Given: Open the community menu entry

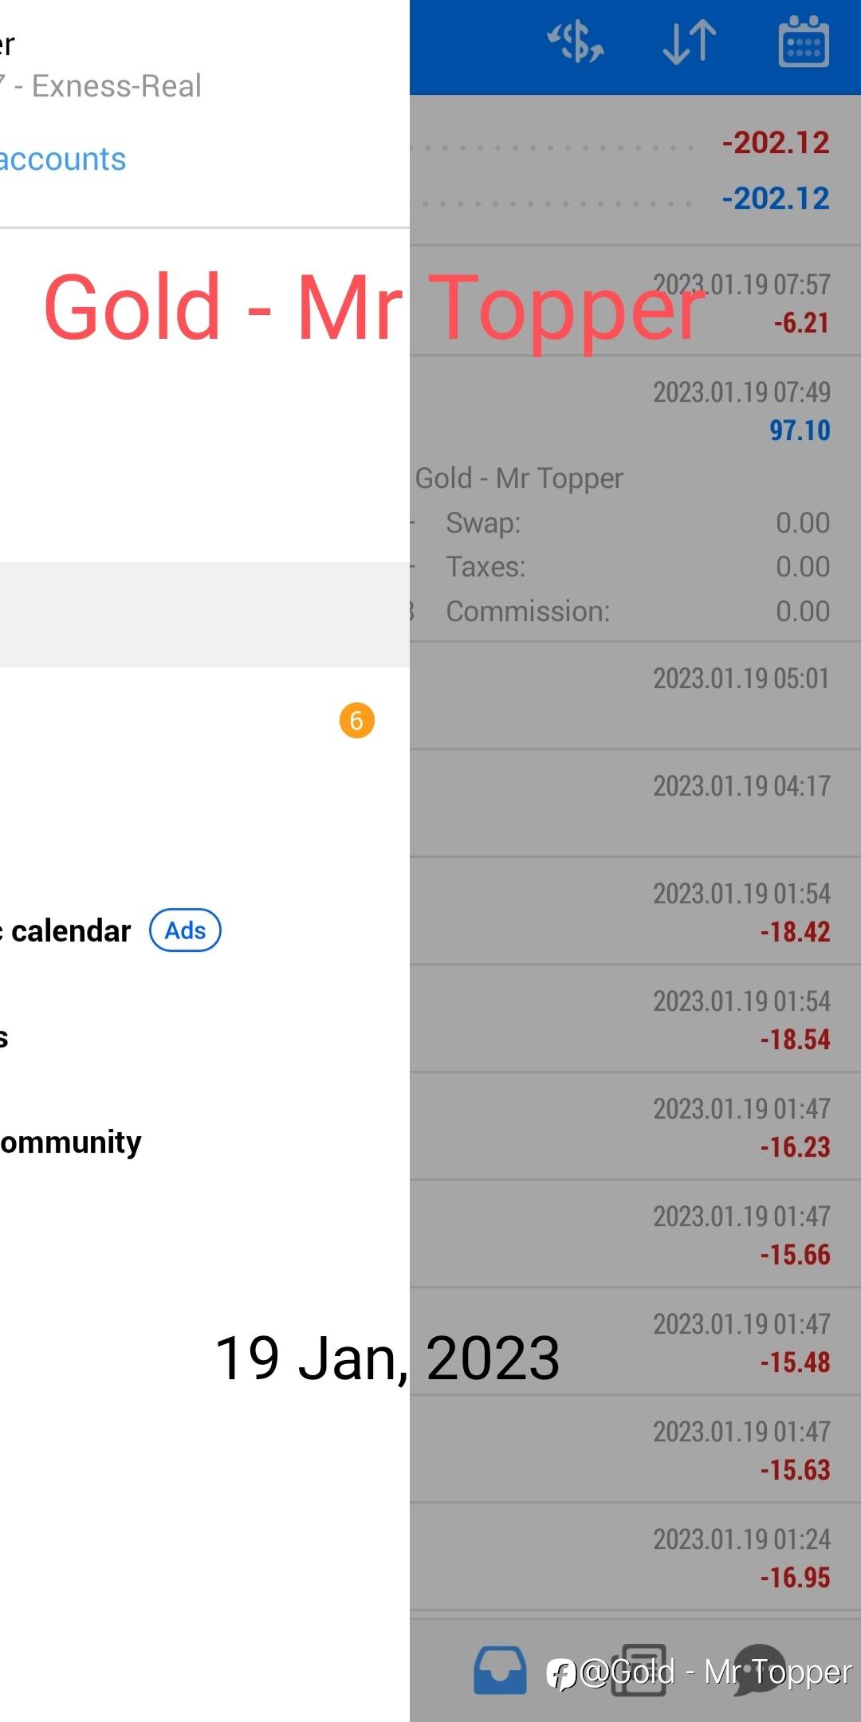Looking at the screenshot, I should [x=70, y=1142].
